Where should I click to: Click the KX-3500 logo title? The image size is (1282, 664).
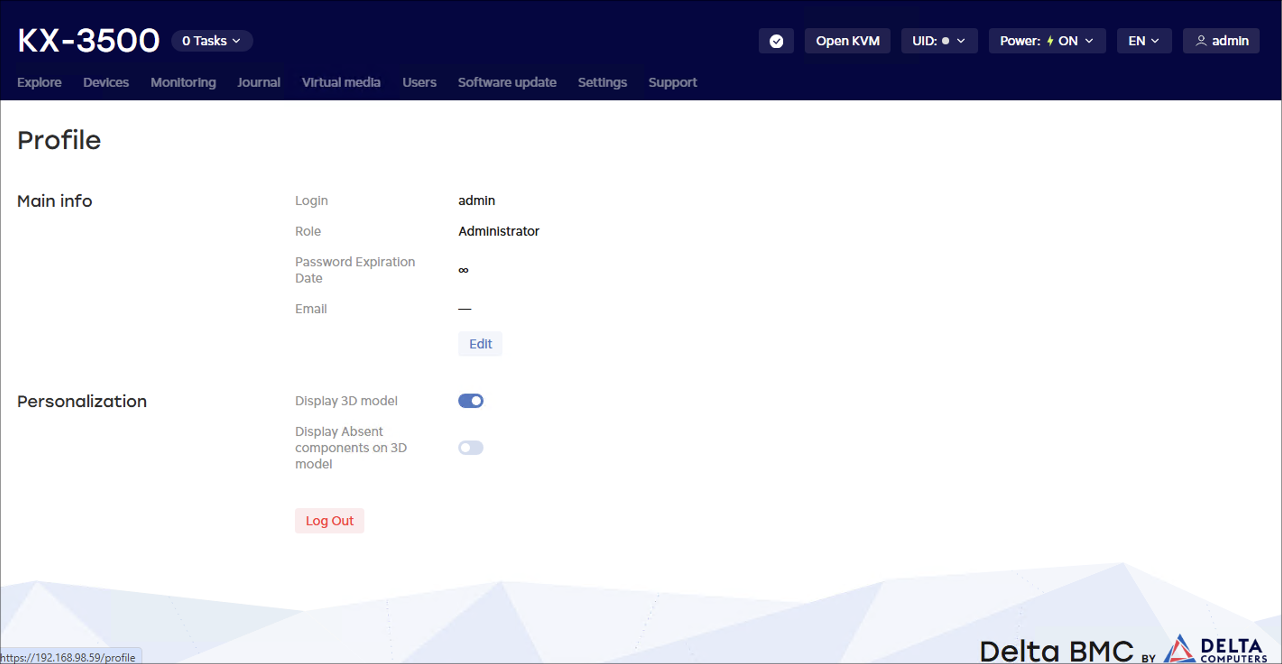click(88, 40)
